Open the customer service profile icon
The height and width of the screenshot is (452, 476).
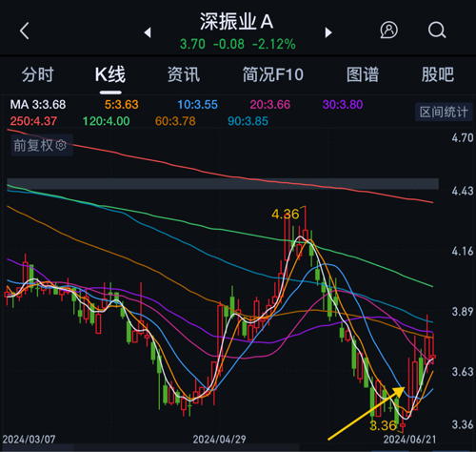pos(388,31)
